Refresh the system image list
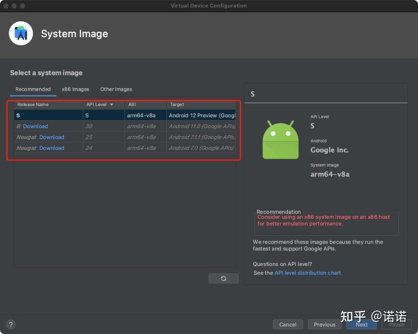Screen dimensions: 418x334 click(x=223, y=278)
